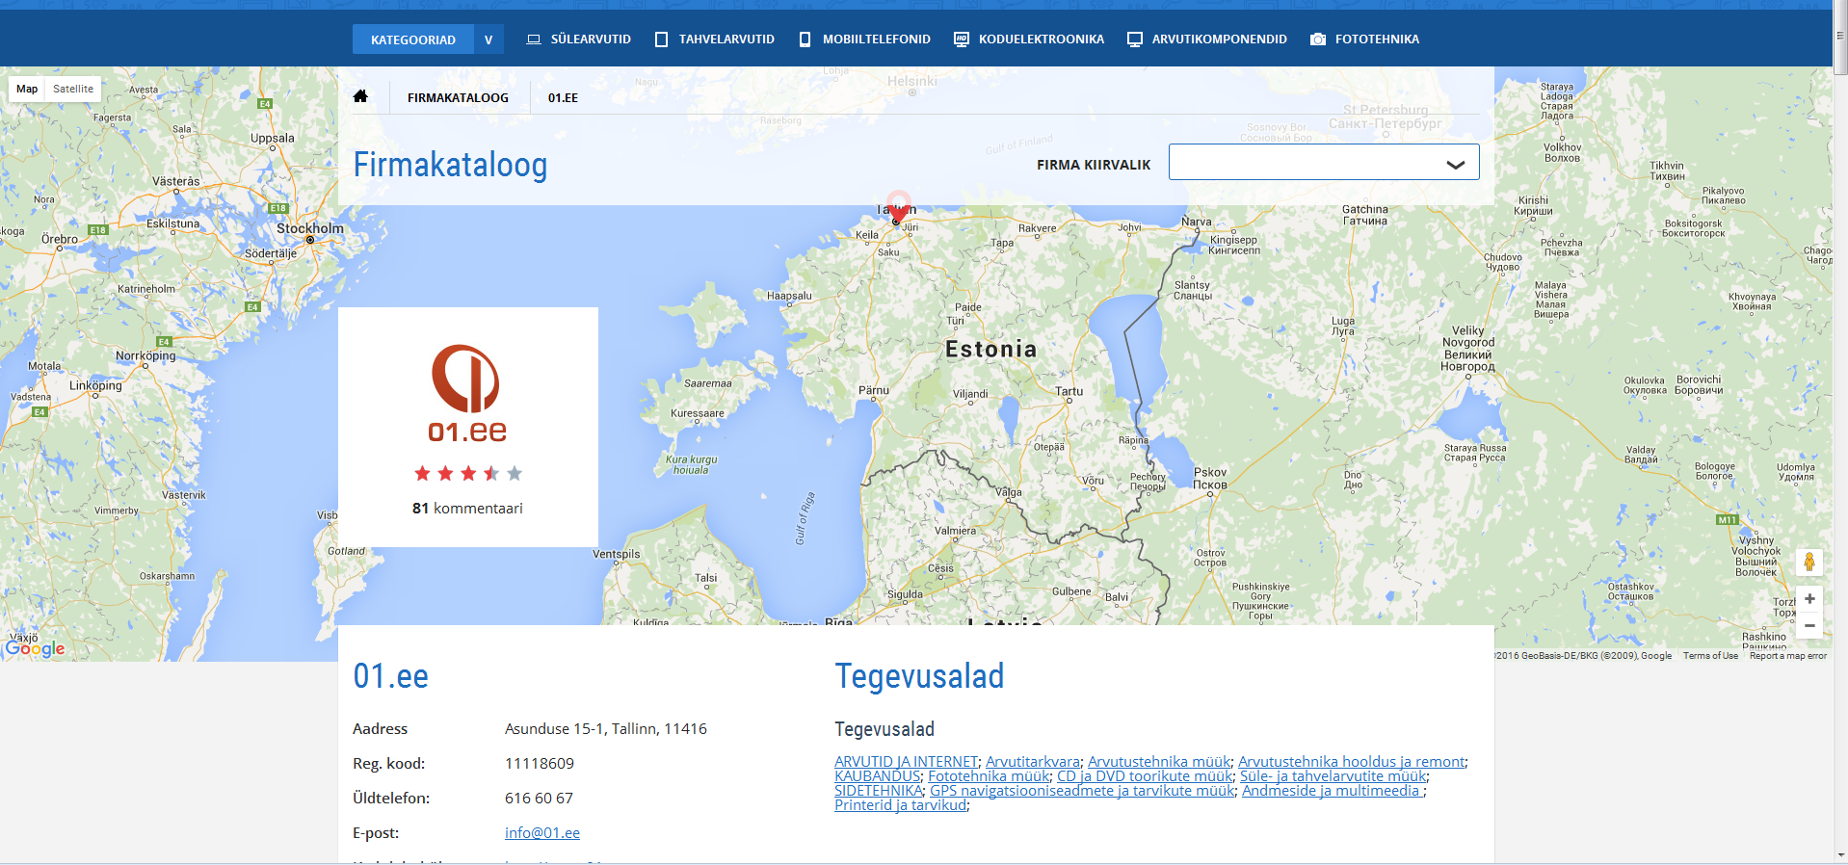Open the Firma kiirvalik combo box
This screenshot has width=1848, height=865.
tap(1323, 163)
